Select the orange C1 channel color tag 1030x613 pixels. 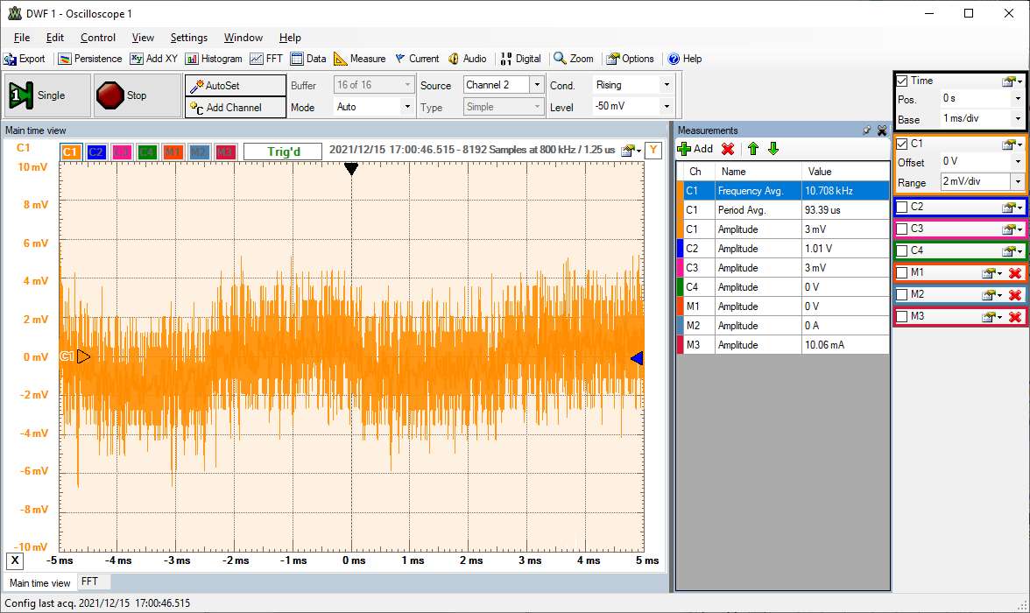pyautogui.click(x=71, y=152)
